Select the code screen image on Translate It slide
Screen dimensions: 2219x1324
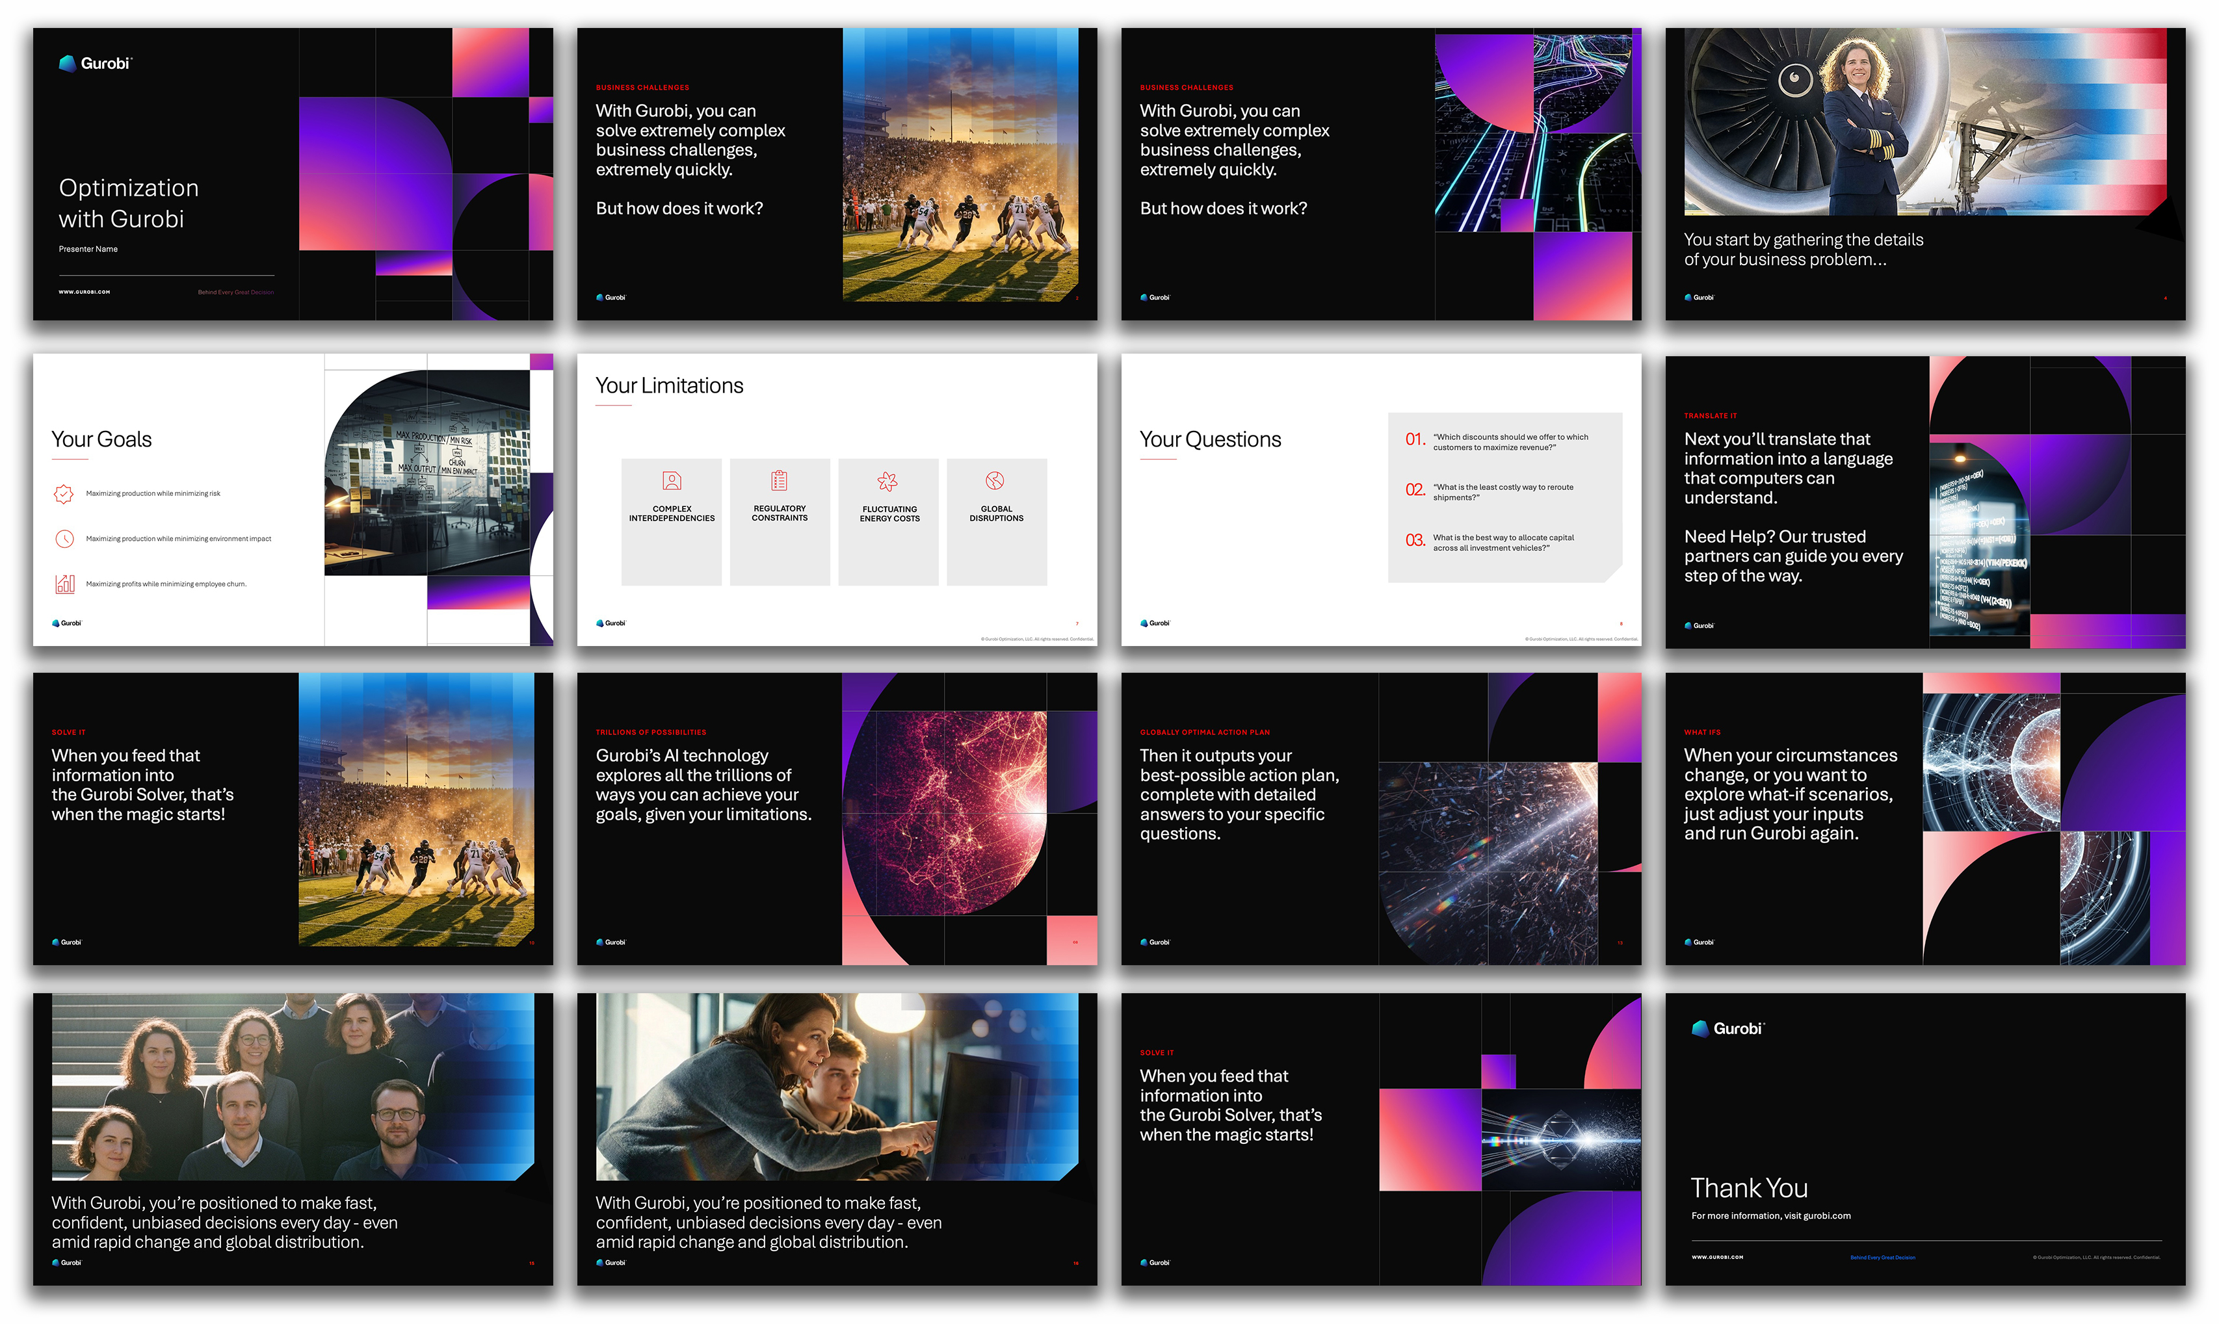pyautogui.click(x=1980, y=539)
